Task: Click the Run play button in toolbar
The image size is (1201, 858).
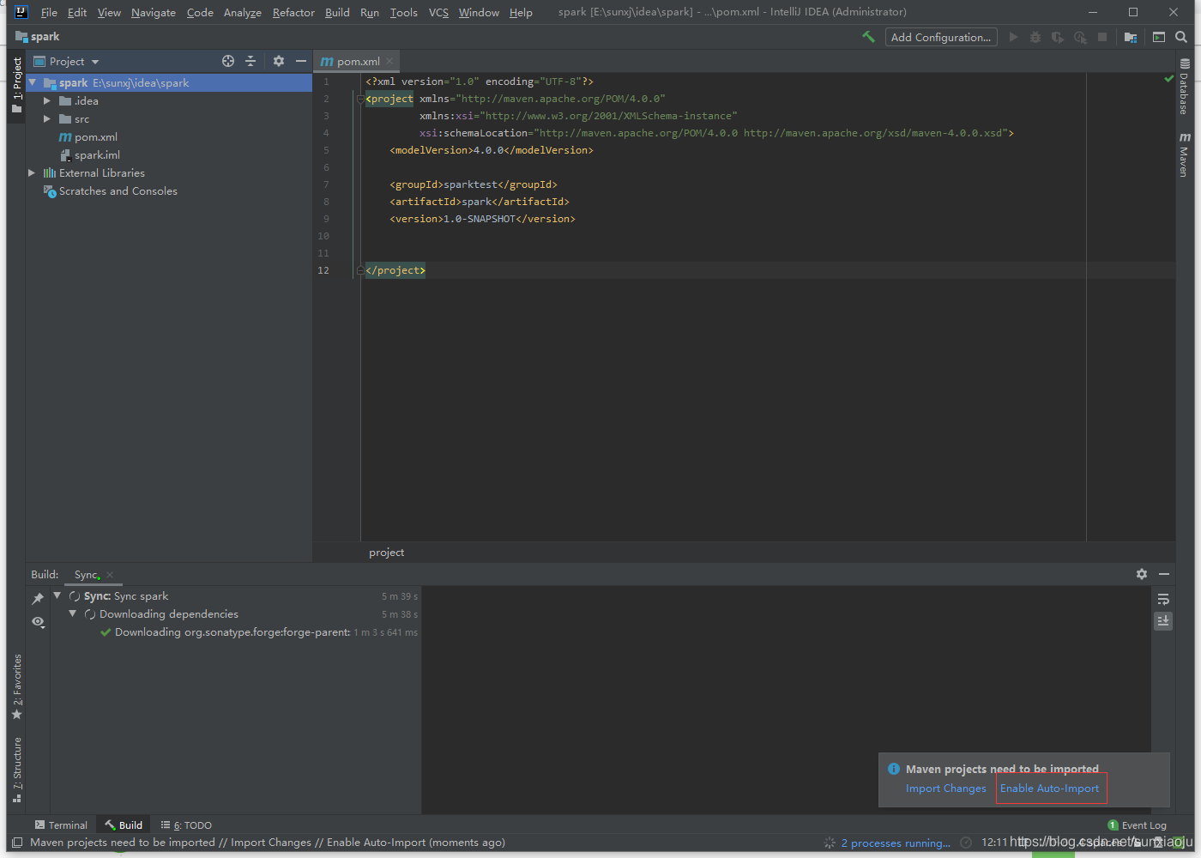Action: [1013, 37]
